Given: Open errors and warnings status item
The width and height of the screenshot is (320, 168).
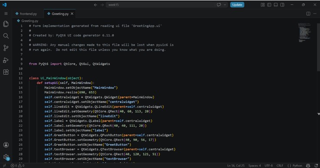Looking at the screenshot, I should pos(17,165).
